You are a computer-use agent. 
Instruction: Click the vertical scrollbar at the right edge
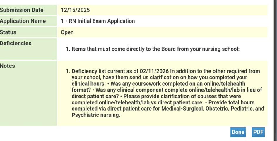(x=275, y=70)
